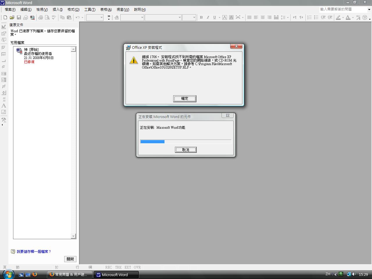Expand the zoom percentage dropdown
372x279 pixels.
[101, 17]
